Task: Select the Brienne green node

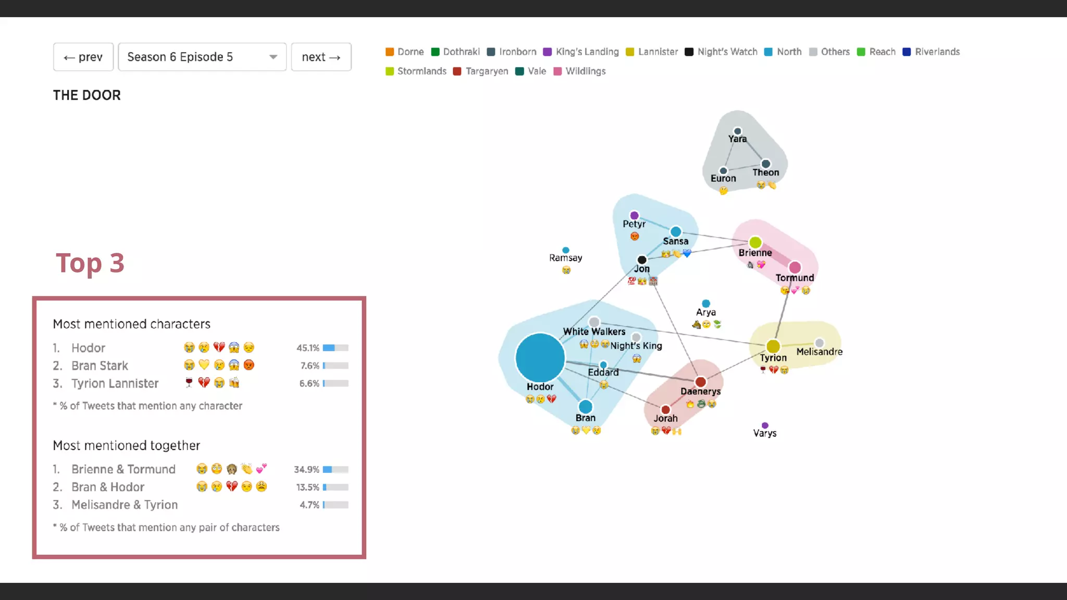Action: [755, 242]
